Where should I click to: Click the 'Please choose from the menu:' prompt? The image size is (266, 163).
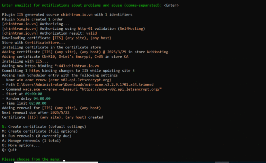pos(32,159)
